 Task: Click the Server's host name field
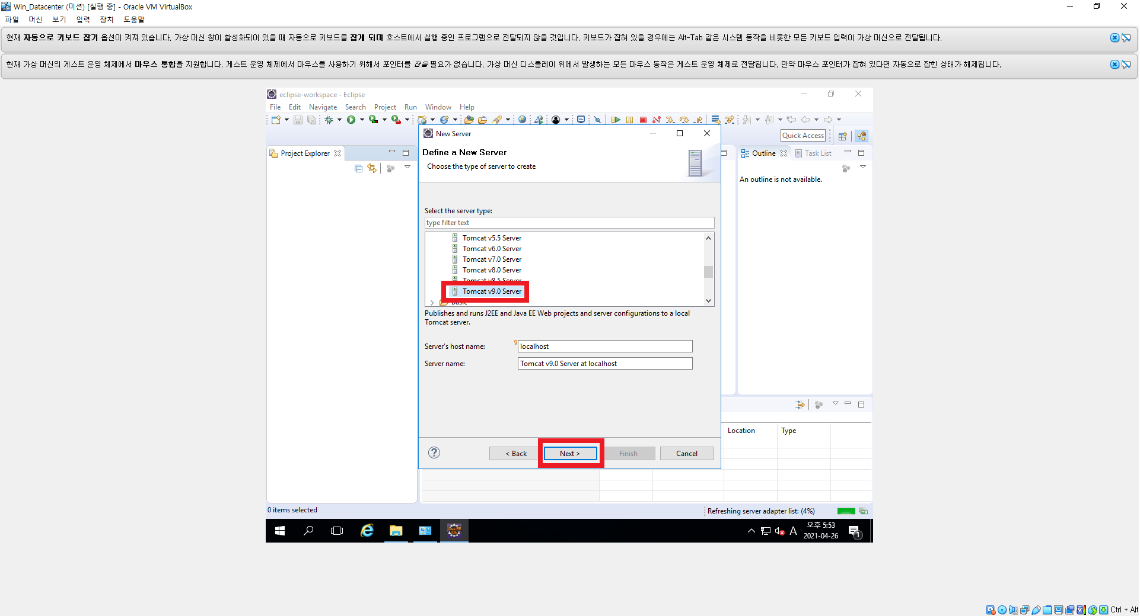tap(605, 346)
